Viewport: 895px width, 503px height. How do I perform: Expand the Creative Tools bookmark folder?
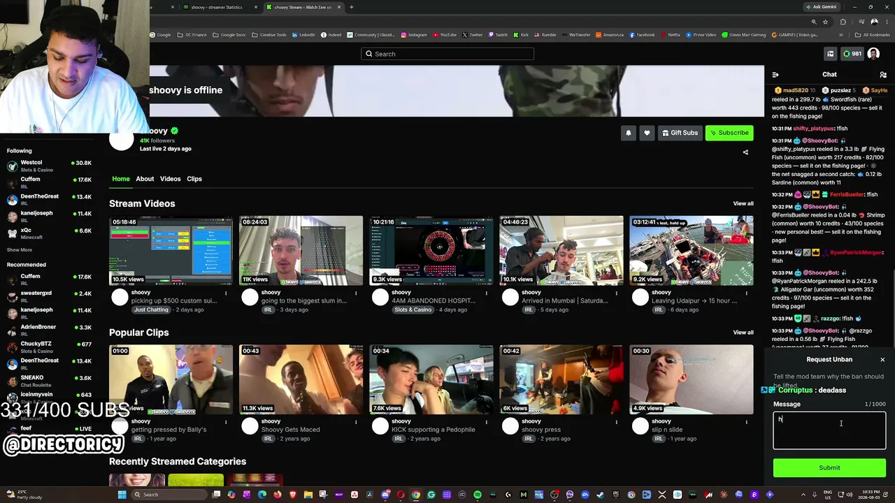point(269,35)
